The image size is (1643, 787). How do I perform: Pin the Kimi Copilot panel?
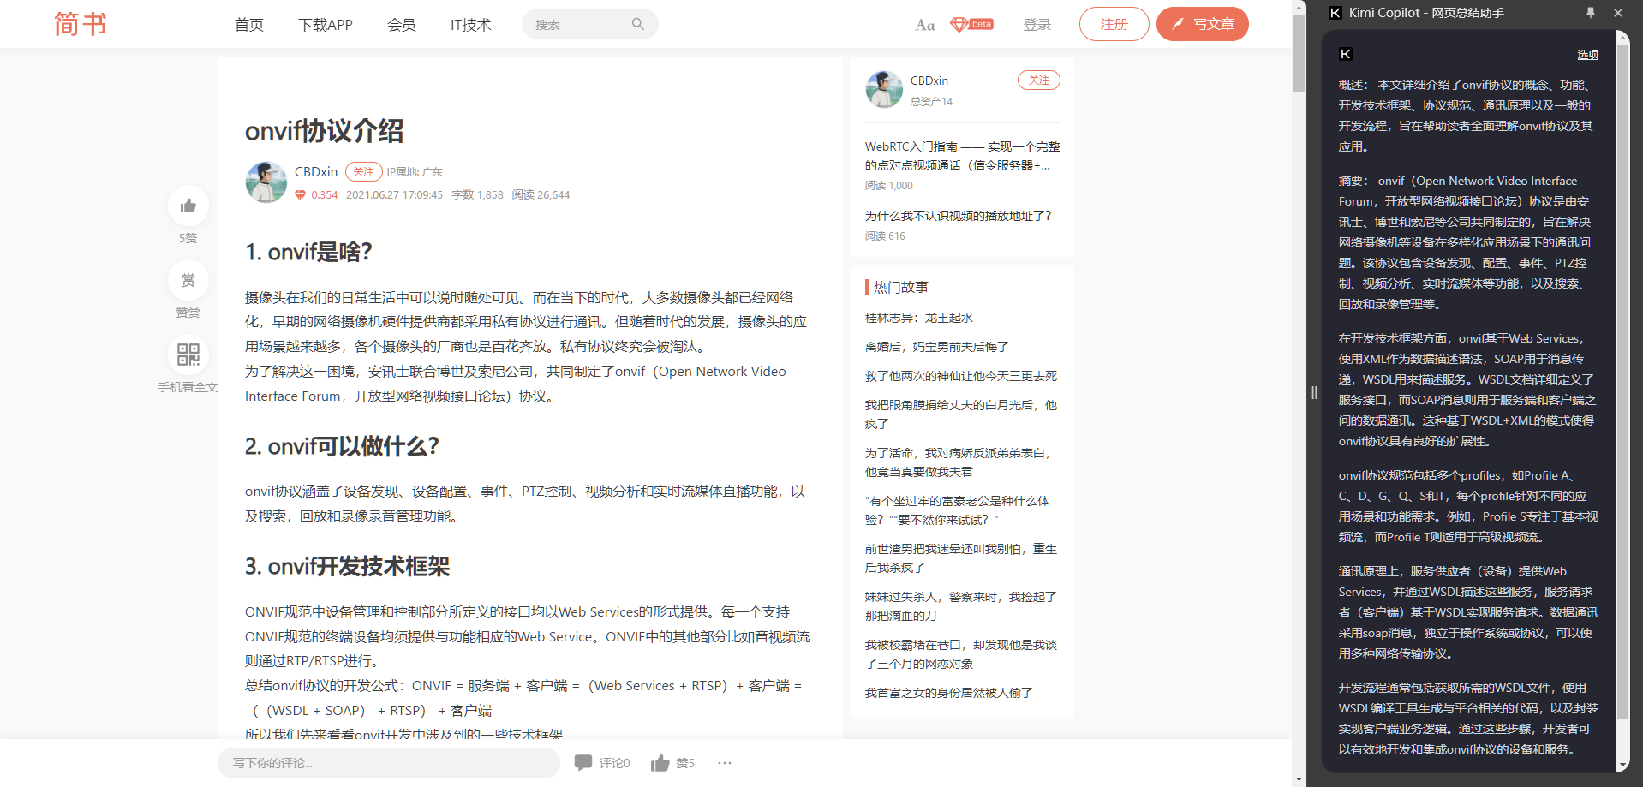pyautogui.click(x=1590, y=12)
